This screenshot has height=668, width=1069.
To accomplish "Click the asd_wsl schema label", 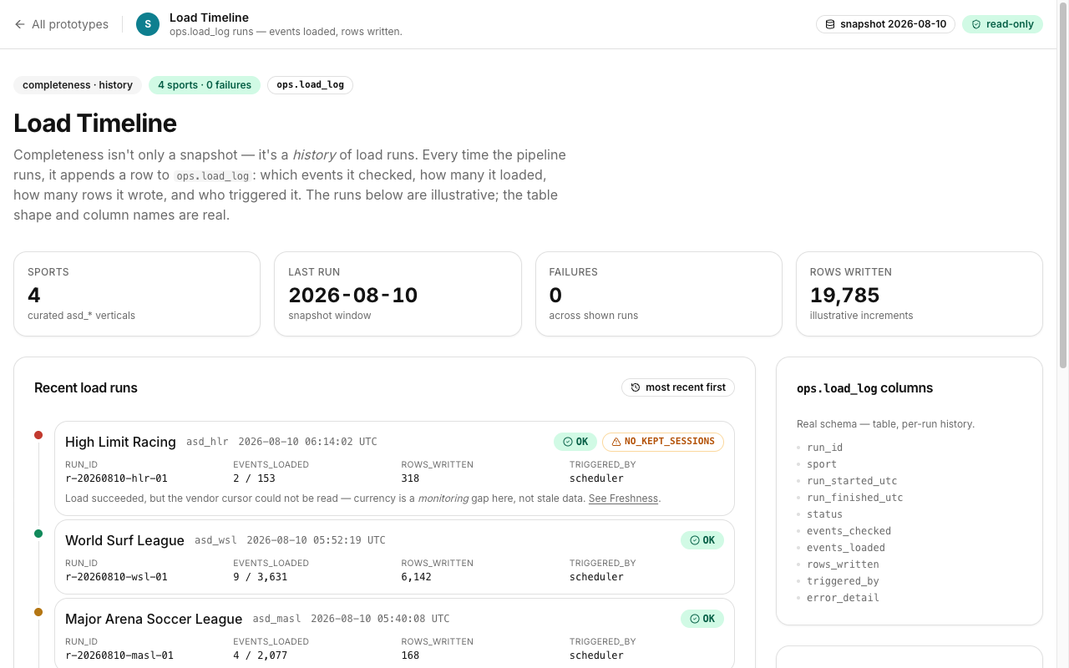I will point(215,540).
